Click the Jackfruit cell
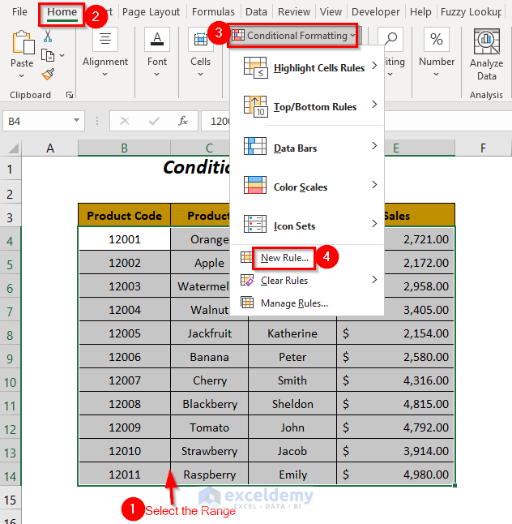This screenshot has width=512, height=524. pyautogui.click(x=209, y=333)
